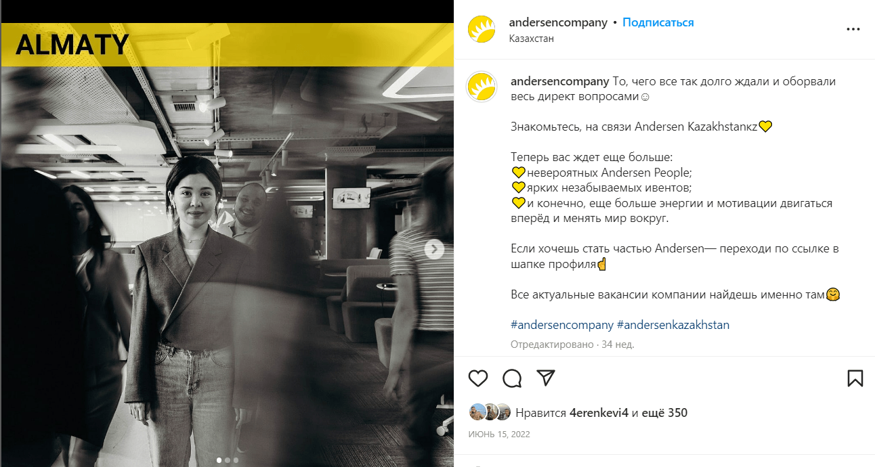This screenshot has width=875, height=467.
Task: Click the Almaty post photo
Action: click(228, 245)
